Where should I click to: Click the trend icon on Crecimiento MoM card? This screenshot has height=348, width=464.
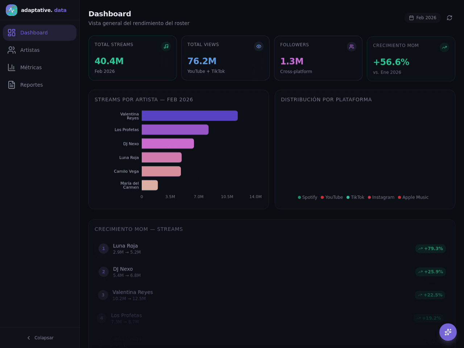[444, 47]
